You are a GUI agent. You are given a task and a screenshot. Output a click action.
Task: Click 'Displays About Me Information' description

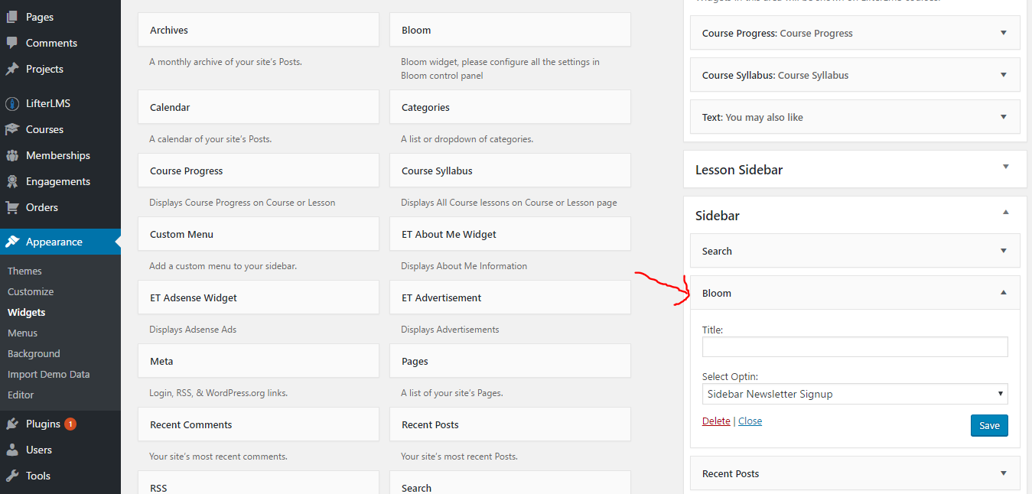coord(464,266)
